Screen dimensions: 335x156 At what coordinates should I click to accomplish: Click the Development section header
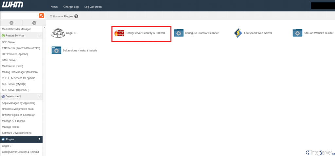point(21,96)
